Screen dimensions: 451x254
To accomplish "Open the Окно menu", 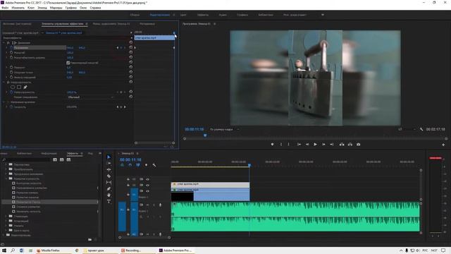I will (83, 8).
